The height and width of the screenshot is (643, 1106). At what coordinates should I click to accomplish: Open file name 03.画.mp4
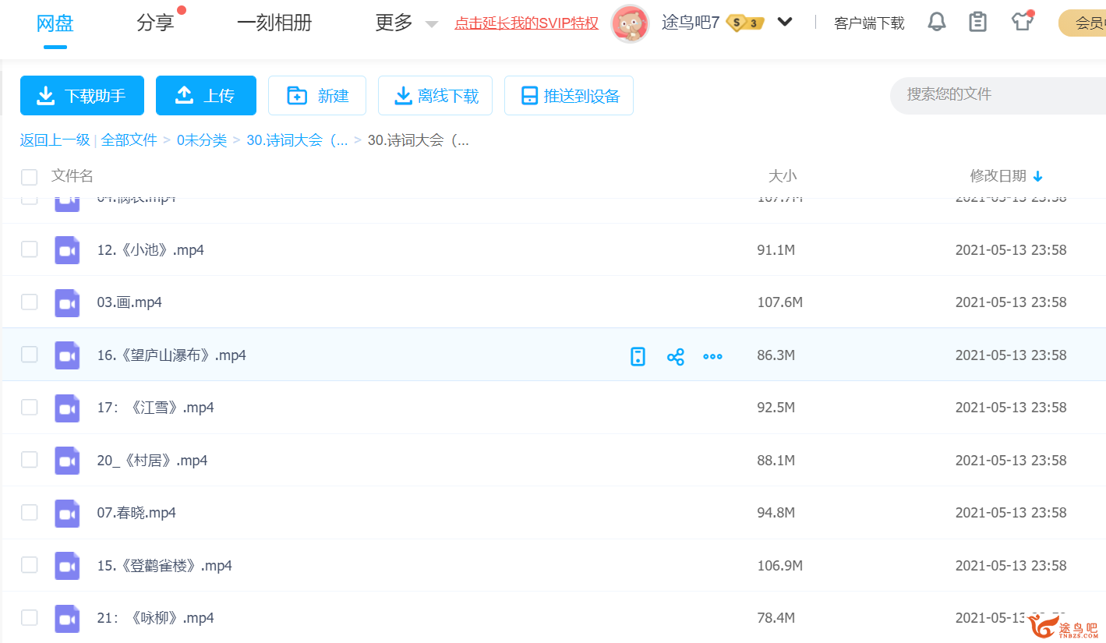click(x=129, y=302)
